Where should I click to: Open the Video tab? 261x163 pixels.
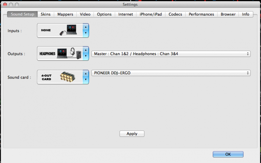(85, 14)
